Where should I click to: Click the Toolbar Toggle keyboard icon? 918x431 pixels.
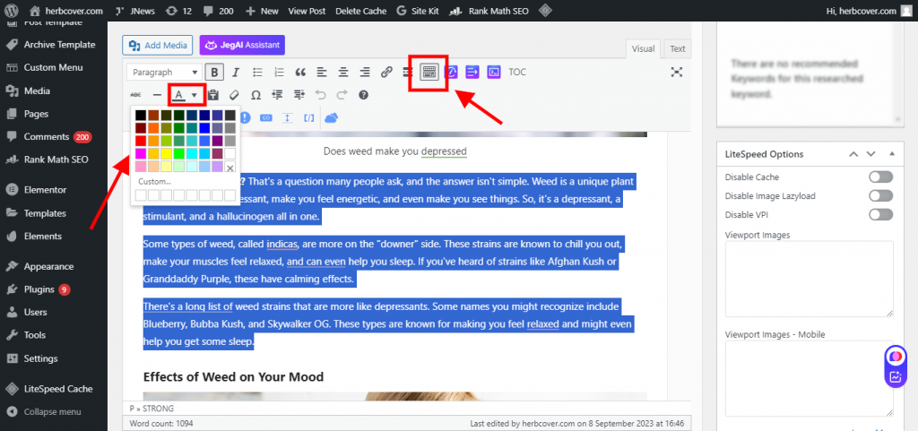[429, 73]
